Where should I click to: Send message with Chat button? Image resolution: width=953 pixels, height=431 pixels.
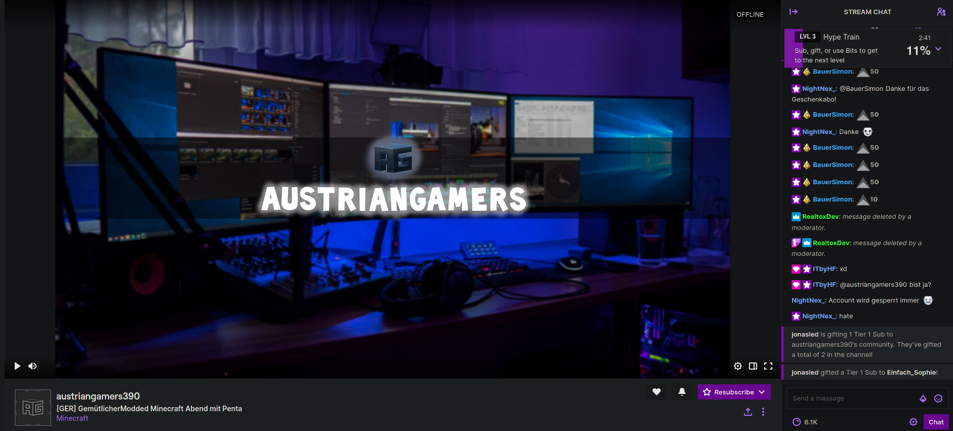pos(936,422)
